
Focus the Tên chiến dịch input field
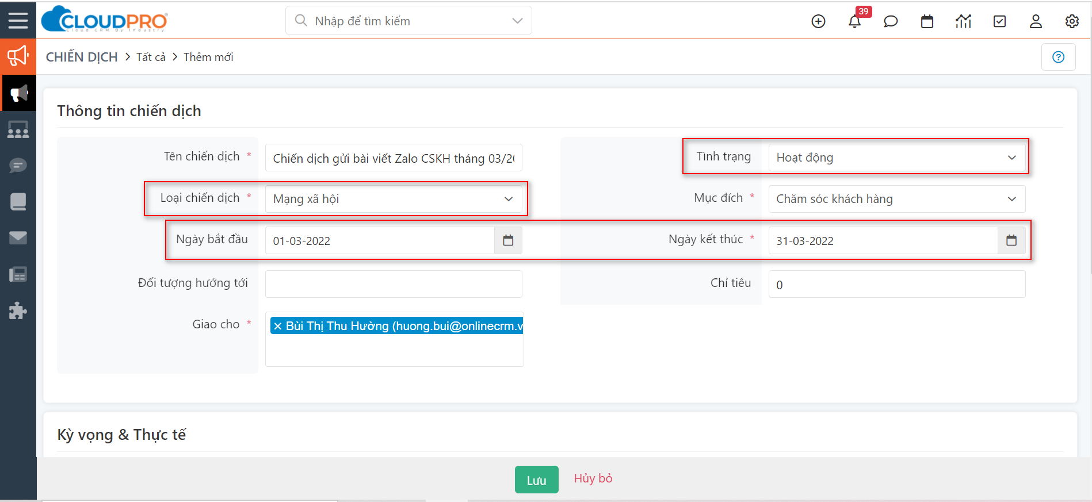[394, 158]
